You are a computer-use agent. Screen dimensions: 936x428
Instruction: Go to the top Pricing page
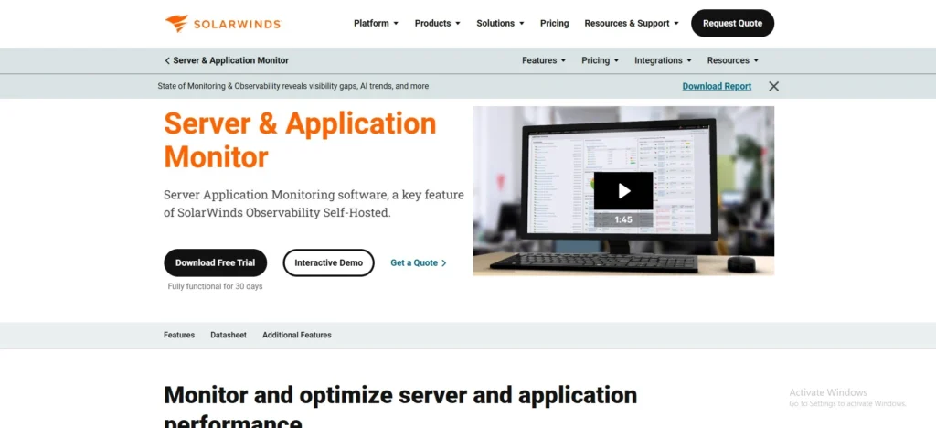coord(554,23)
